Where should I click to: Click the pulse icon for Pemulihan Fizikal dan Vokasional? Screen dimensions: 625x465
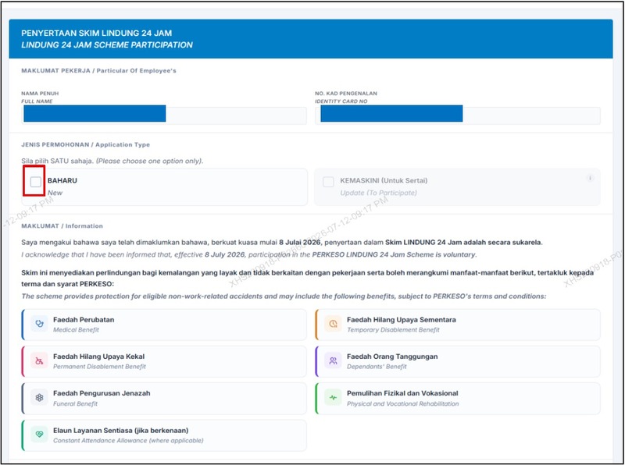[333, 398]
